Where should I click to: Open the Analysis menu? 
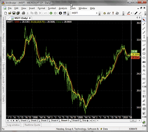tap(63, 8)
